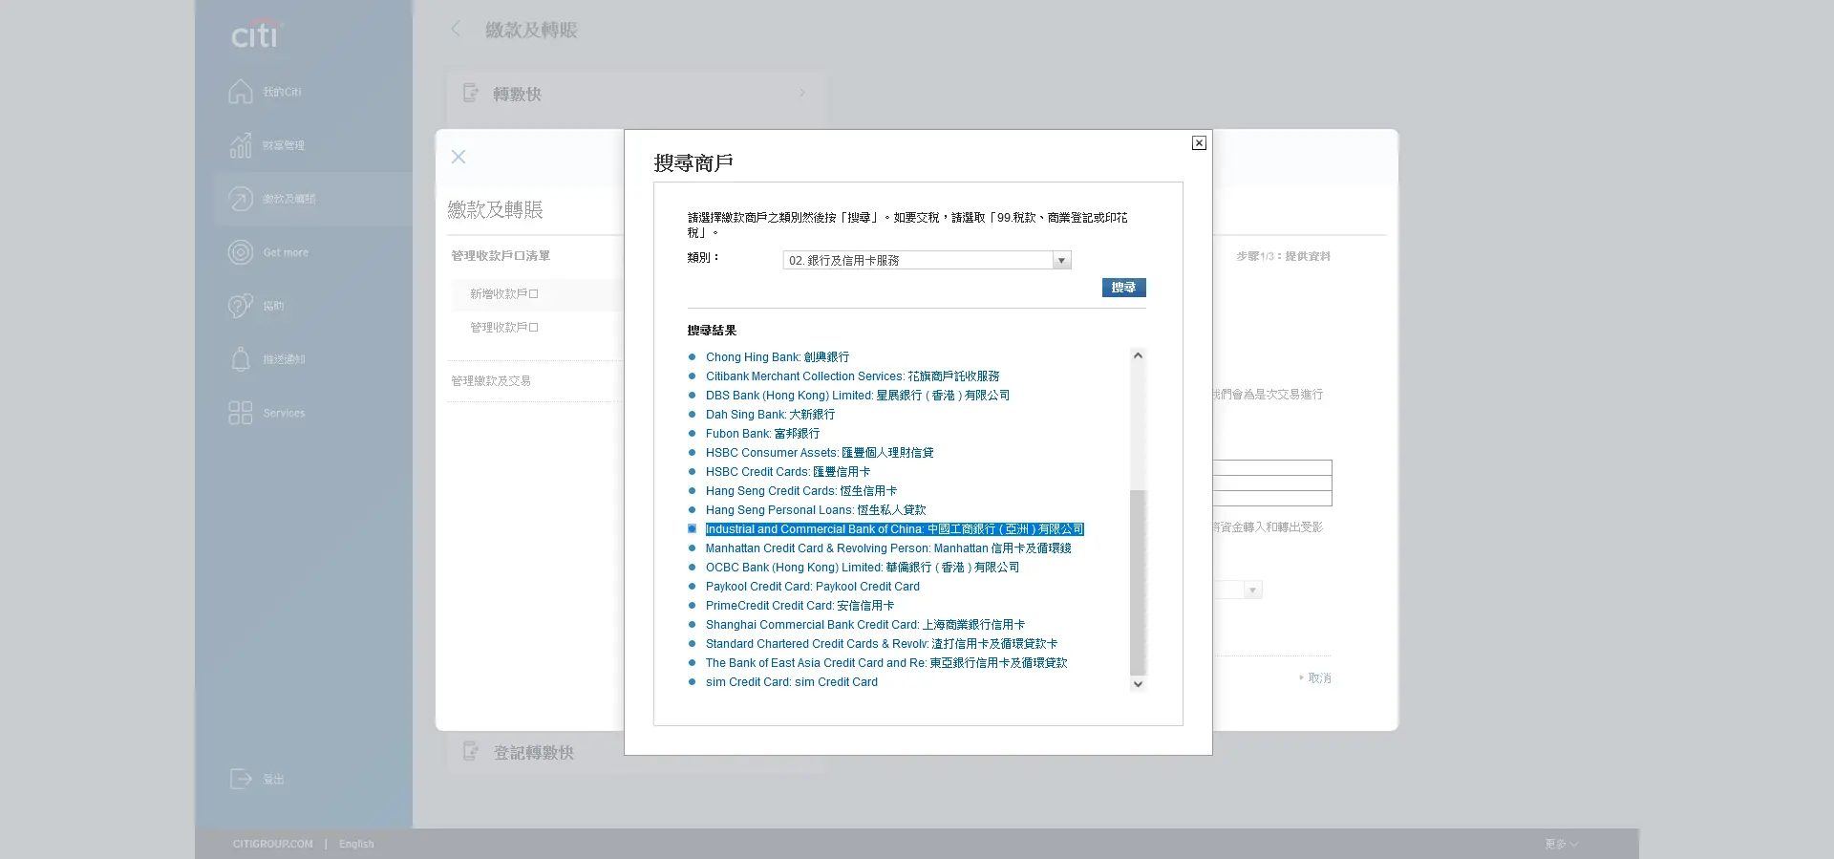
Task: Select 新增收款戶口 in the left panel
Action: [x=504, y=294]
